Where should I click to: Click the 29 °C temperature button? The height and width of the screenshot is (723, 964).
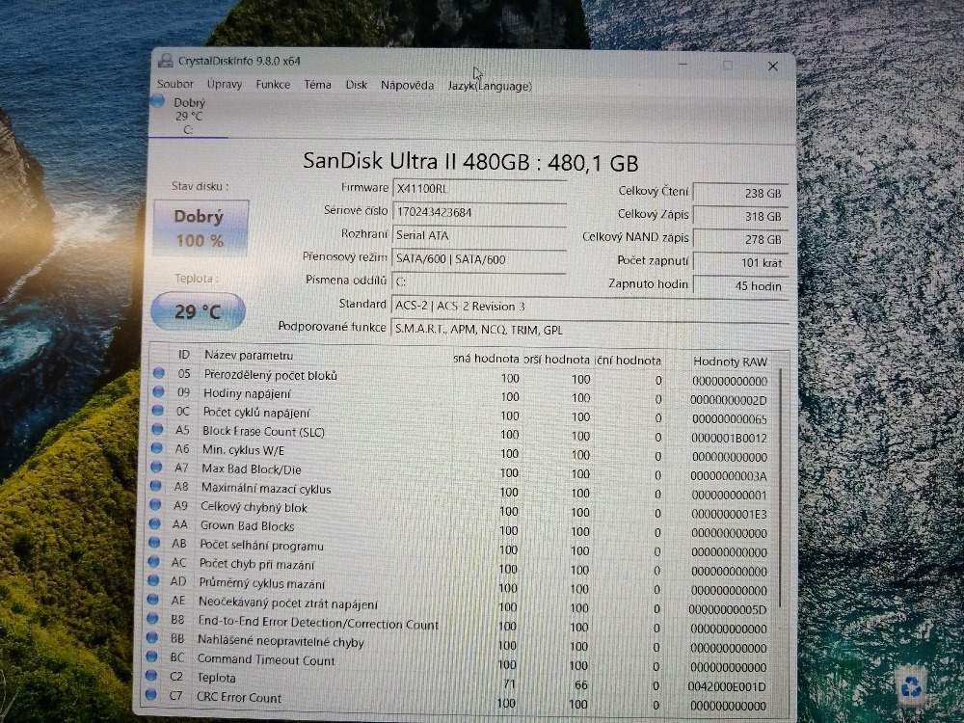coord(198,311)
